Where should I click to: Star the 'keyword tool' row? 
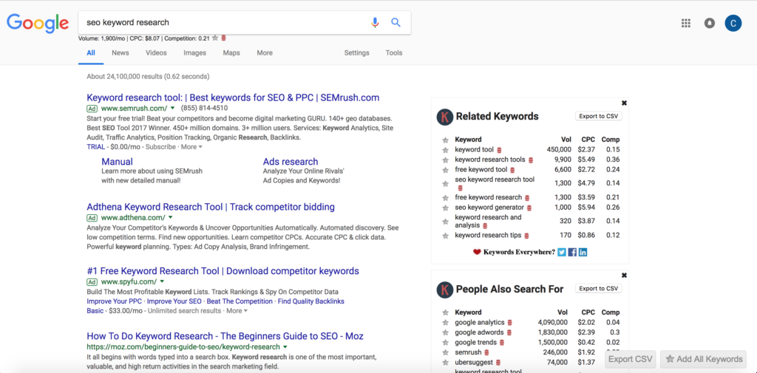tap(445, 150)
